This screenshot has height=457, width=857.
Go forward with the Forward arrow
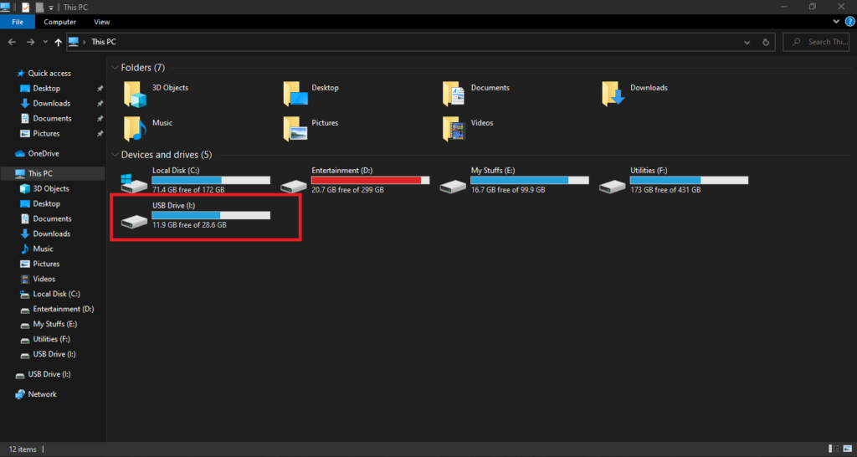pyautogui.click(x=31, y=42)
